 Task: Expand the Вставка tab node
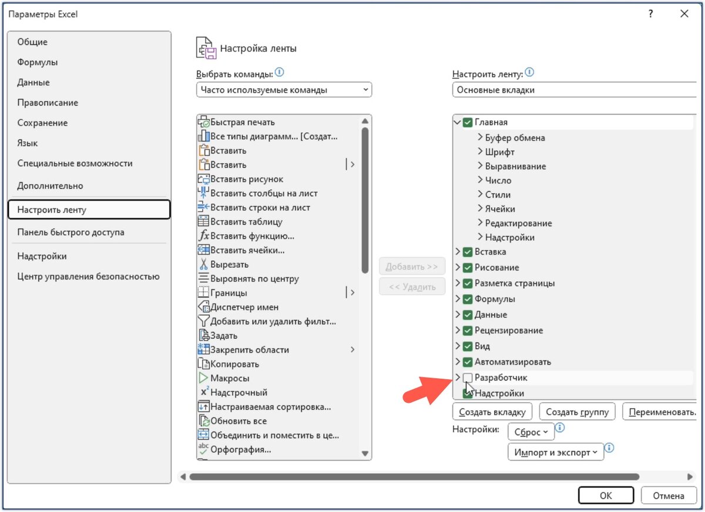(458, 252)
